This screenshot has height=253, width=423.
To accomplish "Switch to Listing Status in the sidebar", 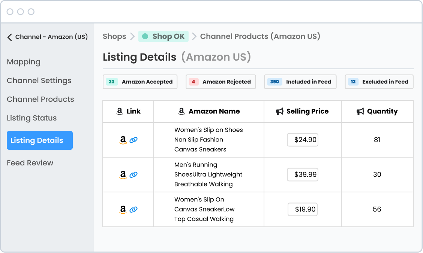I will click(x=31, y=118).
